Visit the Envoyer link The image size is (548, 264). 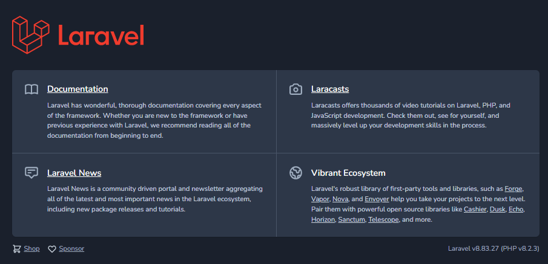pos(377,199)
